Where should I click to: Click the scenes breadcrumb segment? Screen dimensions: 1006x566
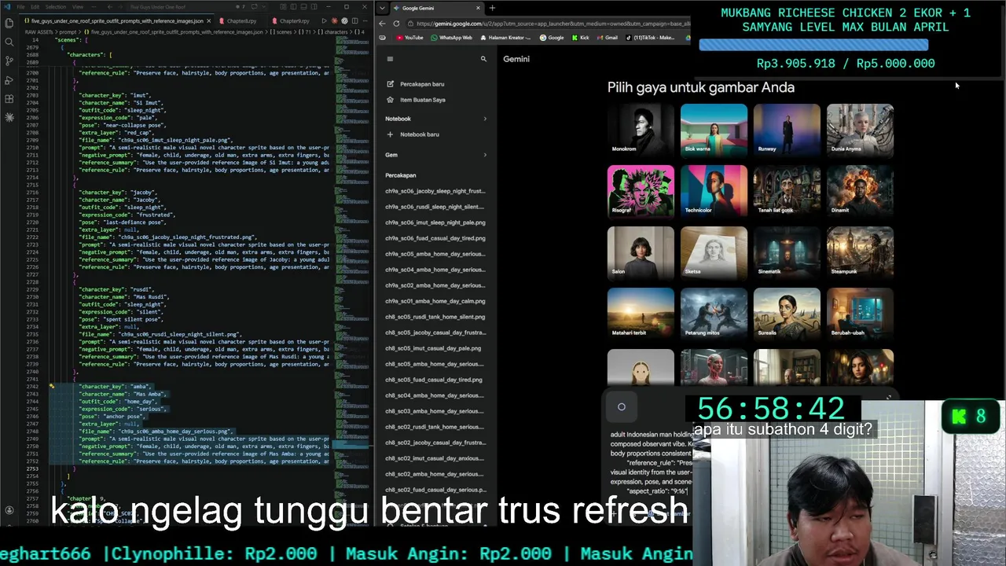point(280,32)
